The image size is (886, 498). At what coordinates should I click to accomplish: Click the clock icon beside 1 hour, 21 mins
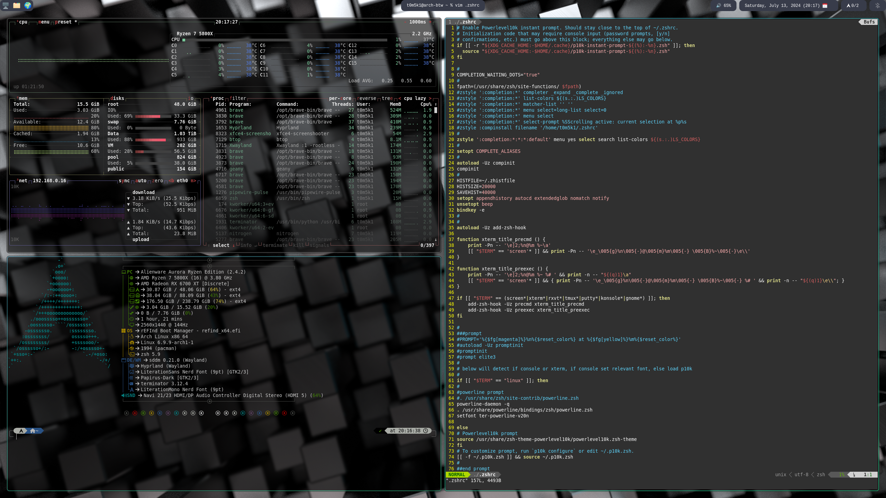coord(132,319)
